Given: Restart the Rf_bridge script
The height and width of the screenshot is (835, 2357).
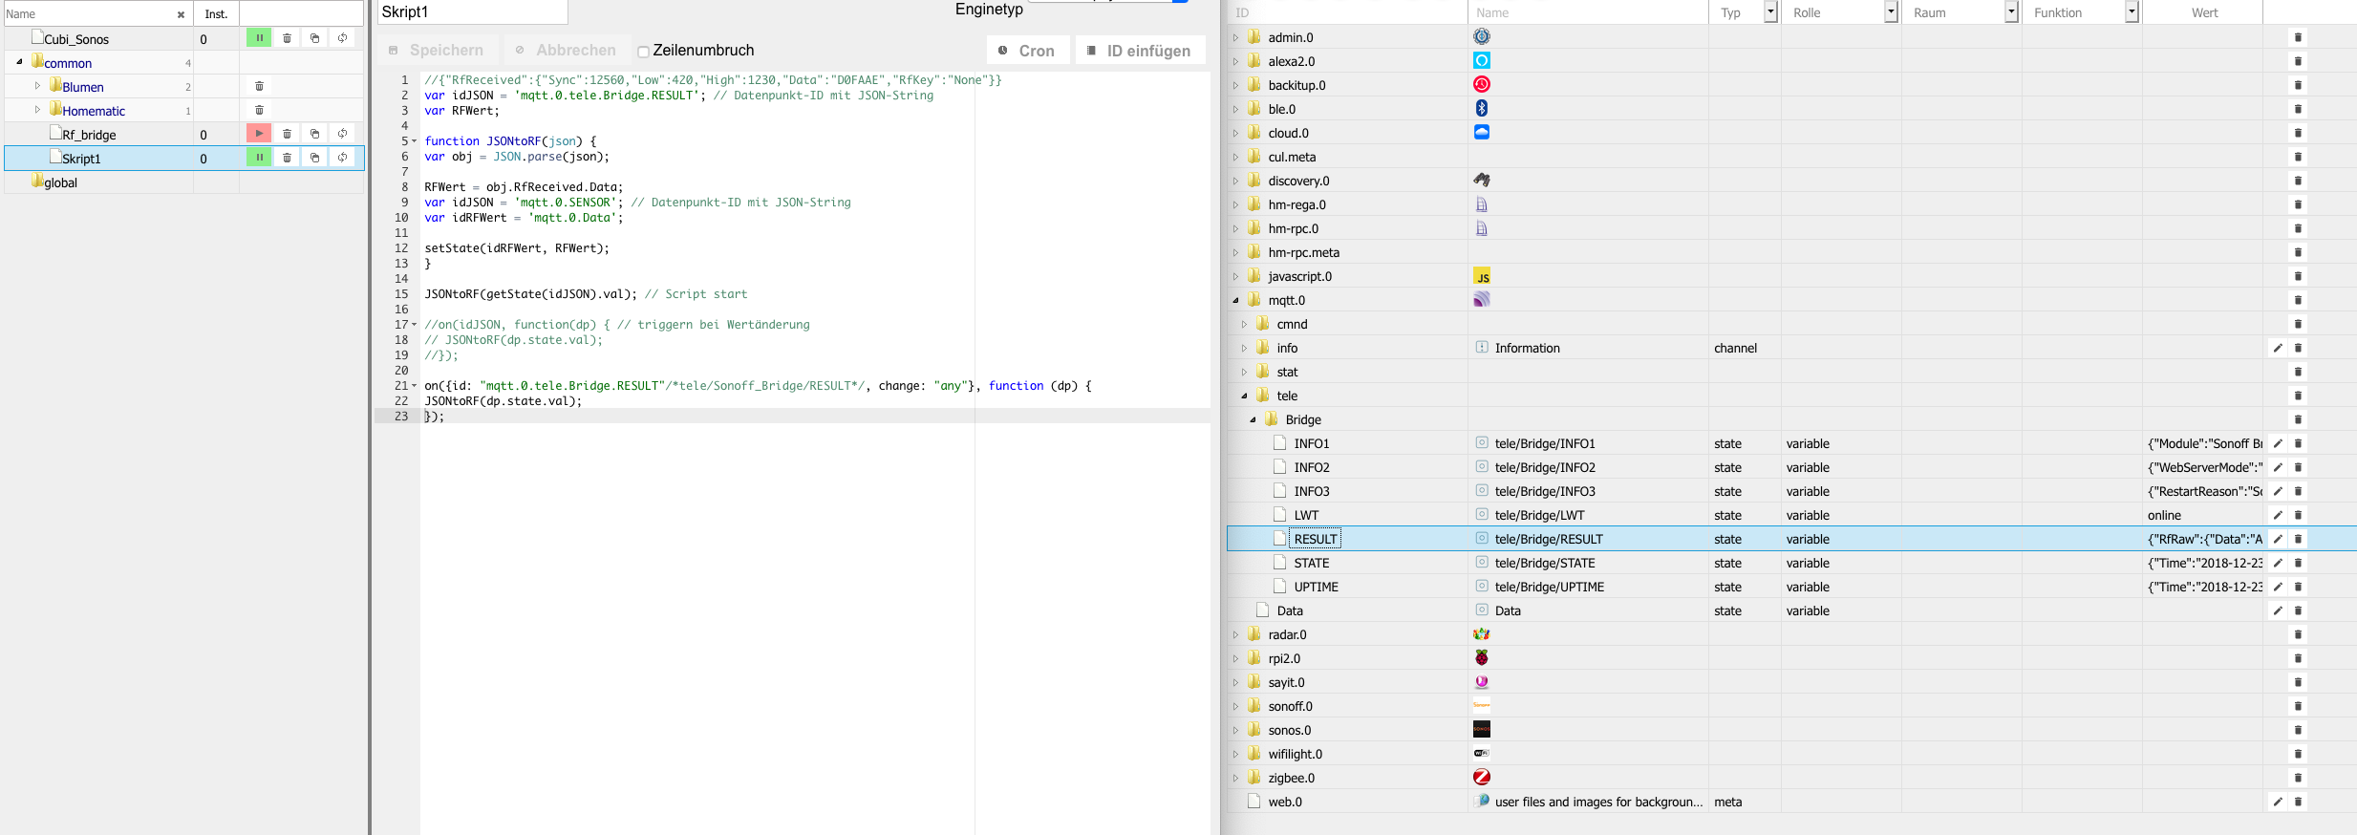Looking at the screenshot, I should click(342, 134).
